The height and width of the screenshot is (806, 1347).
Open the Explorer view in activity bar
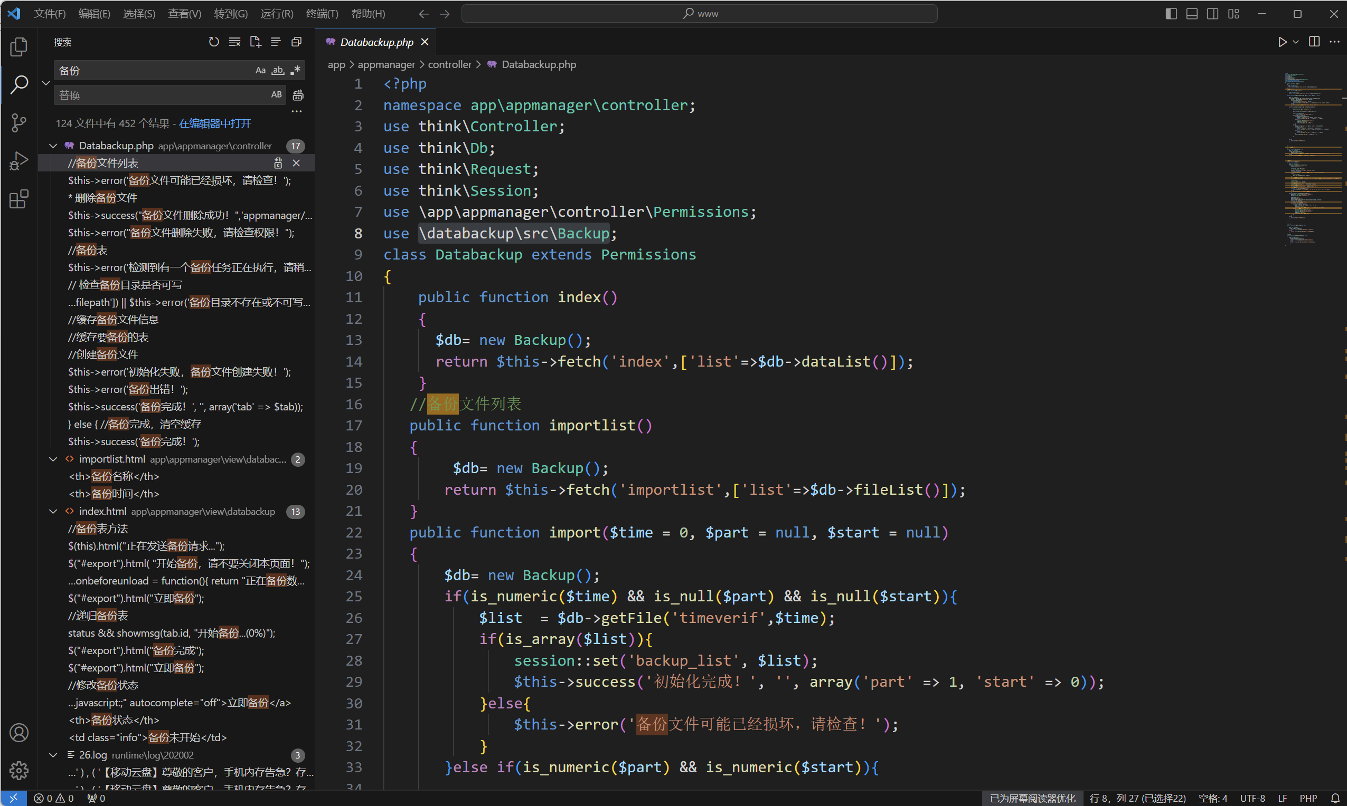(19, 47)
